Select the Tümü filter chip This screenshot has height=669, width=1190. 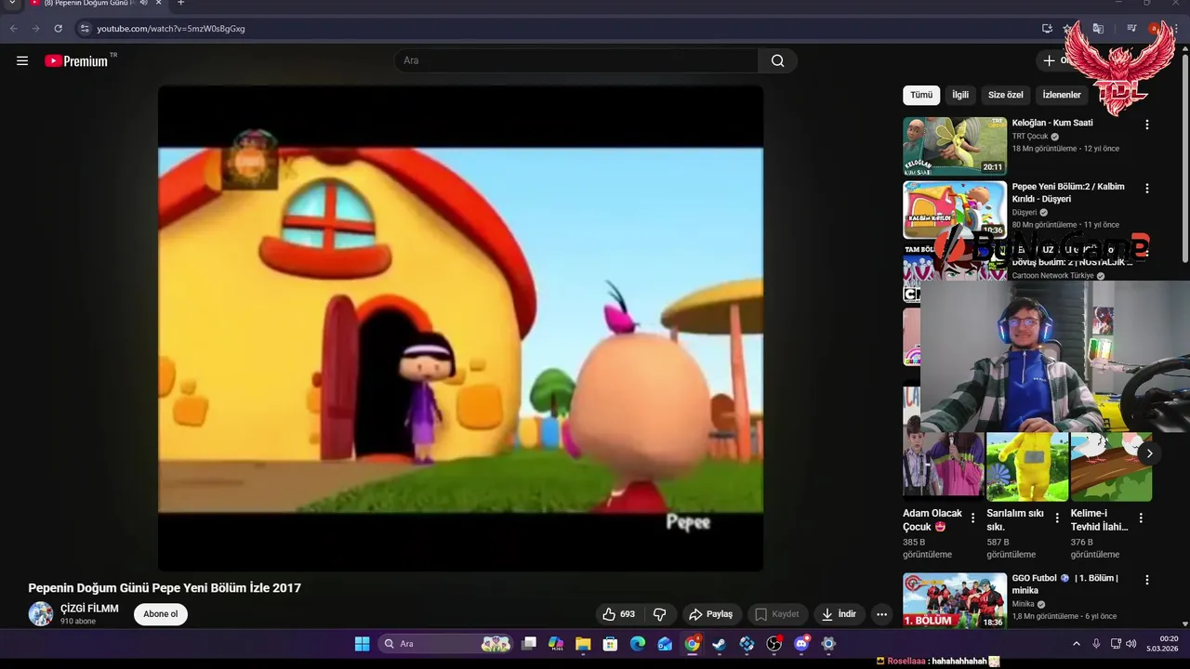click(x=921, y=95)
